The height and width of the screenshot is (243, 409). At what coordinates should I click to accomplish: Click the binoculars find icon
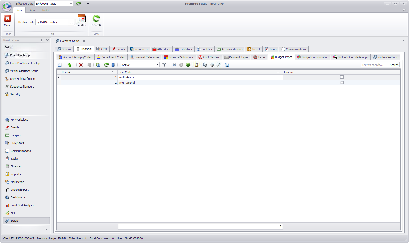coord(175,65)
